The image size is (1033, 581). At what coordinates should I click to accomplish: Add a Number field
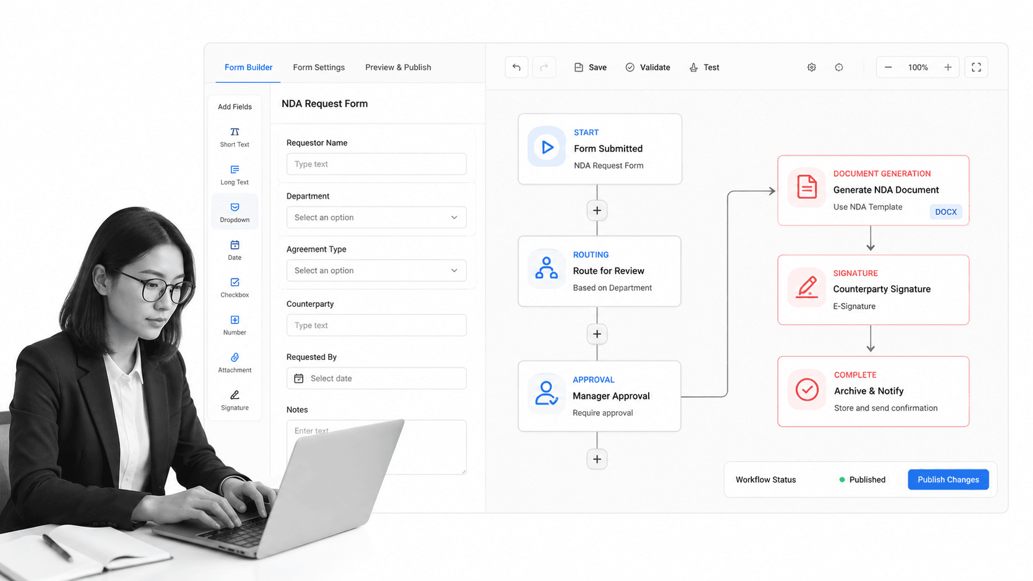pos(235,325)
